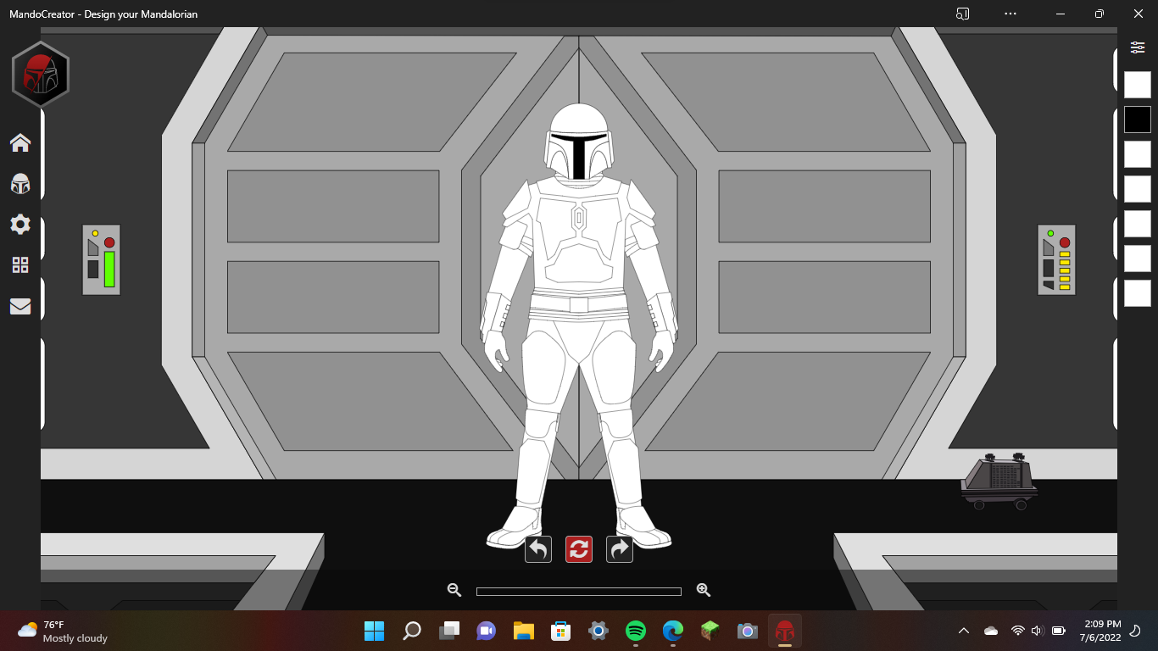Click the zoom level slider bar
The image size is (1158, 651).
(x=579, y=591)
